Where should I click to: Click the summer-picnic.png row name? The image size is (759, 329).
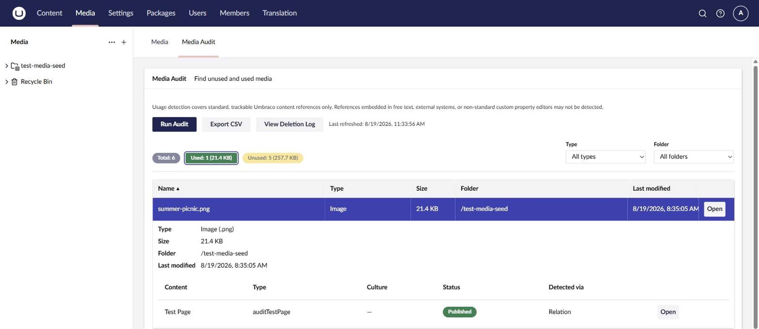tap(184, 209)
